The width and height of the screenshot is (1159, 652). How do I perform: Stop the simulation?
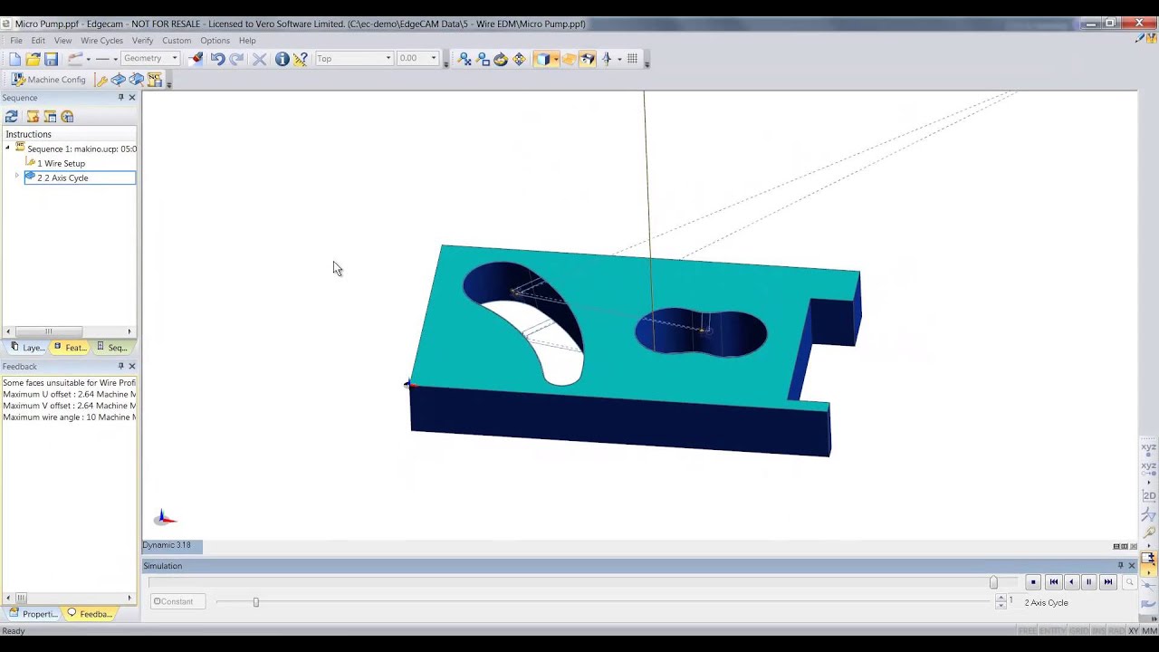pos(1033,582)
